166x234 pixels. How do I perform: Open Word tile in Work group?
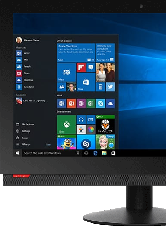pos(62,103)
